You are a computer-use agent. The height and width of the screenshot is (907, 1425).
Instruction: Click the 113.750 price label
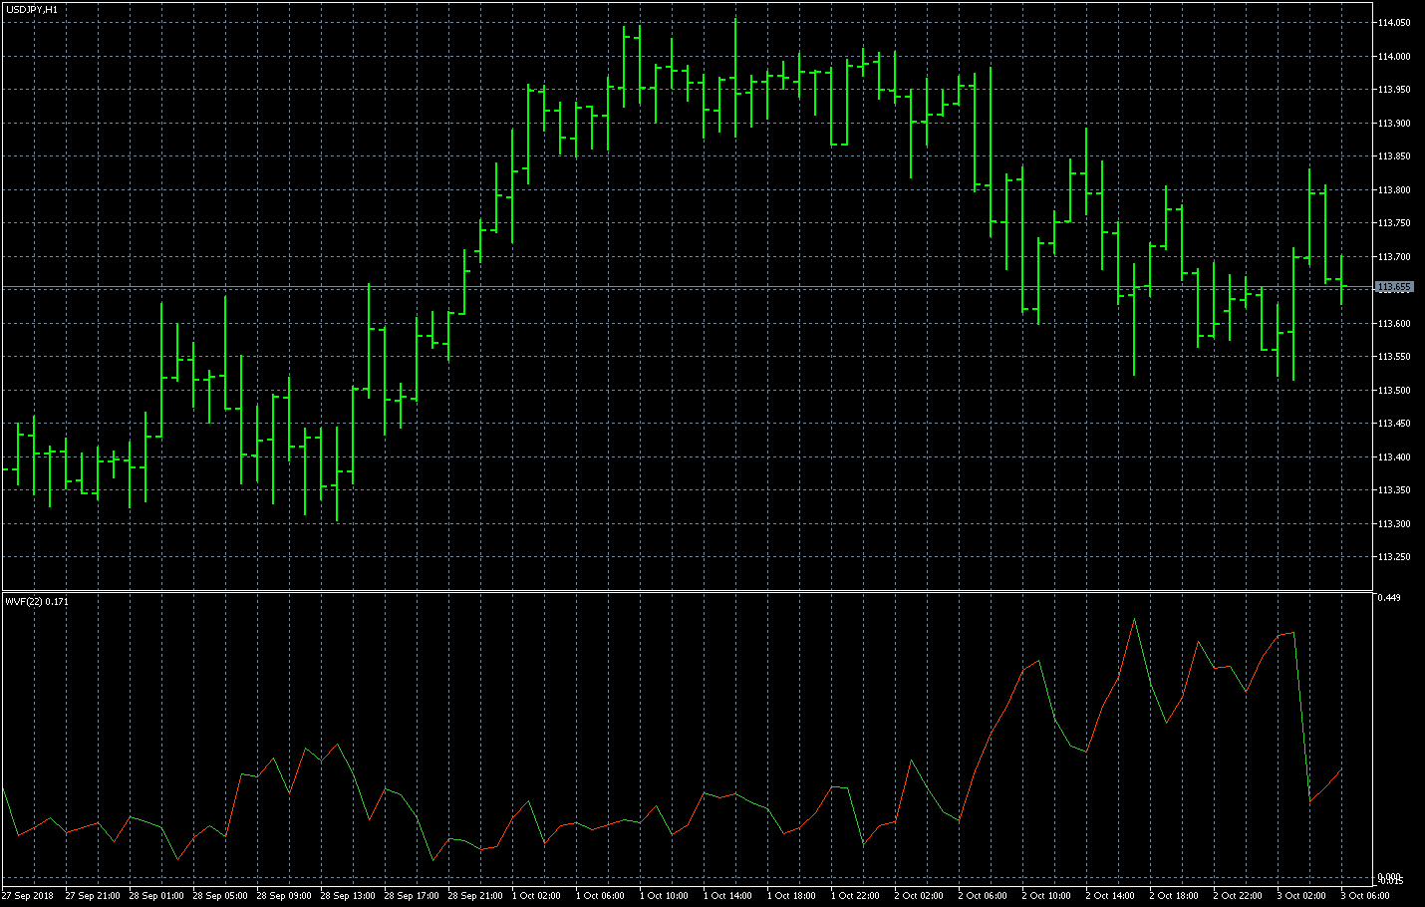[1394, 223]
